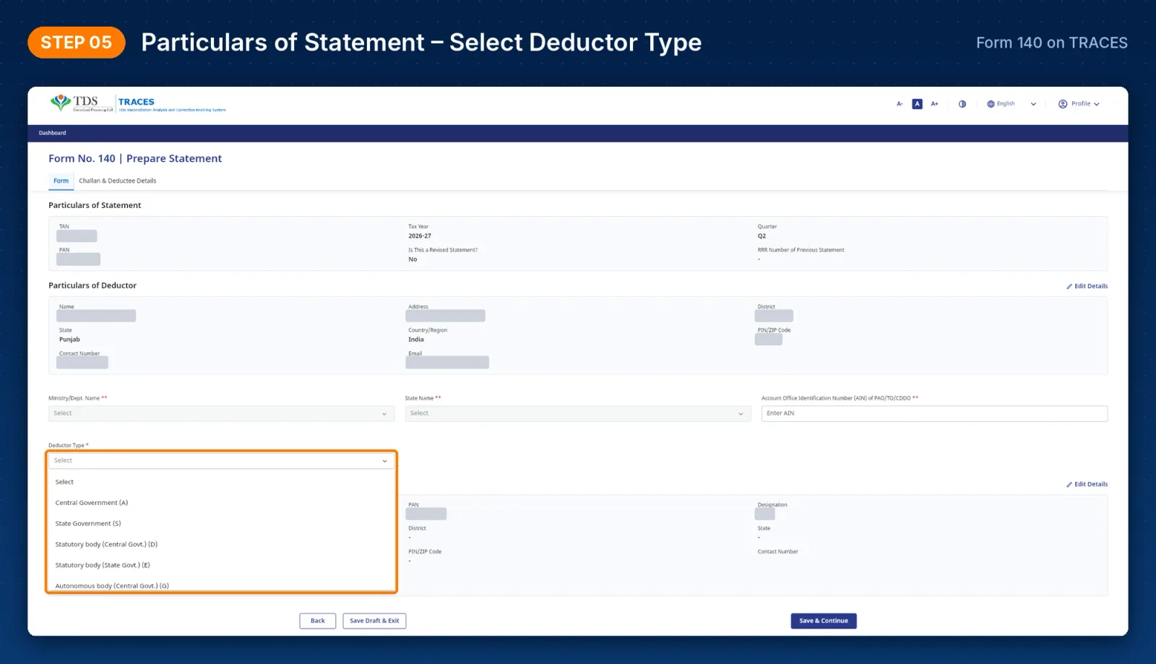Viewport: 1156px width, 664px height.
Task: Click the Enter AIN input field
Action: (934, 413)
